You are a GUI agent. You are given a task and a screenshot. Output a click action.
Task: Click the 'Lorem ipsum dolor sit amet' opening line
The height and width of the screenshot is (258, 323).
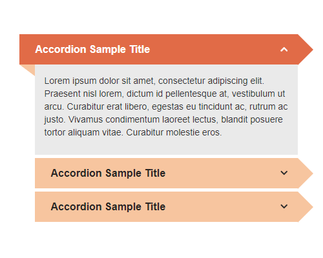coord(154,81)
